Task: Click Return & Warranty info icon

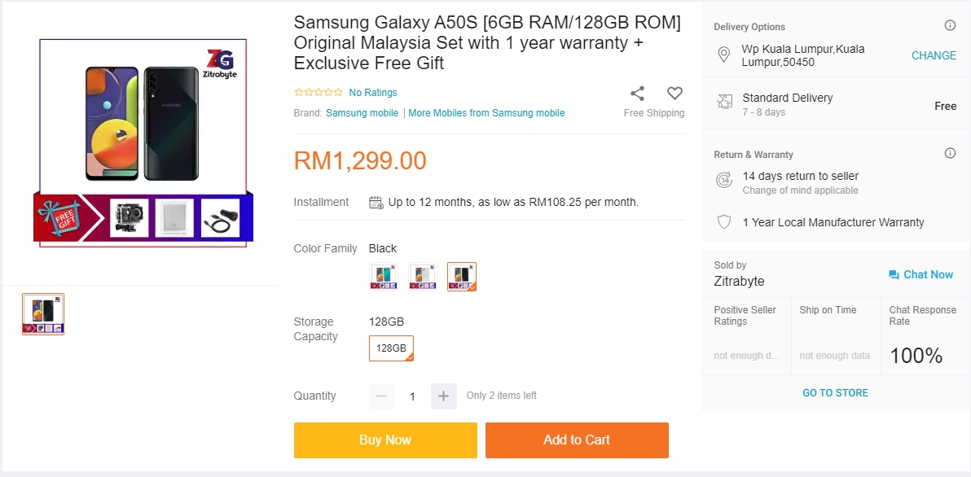Action: coord(950,153)
